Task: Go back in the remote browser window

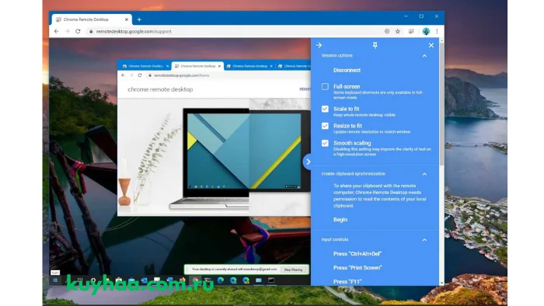Action: point(123,75)
